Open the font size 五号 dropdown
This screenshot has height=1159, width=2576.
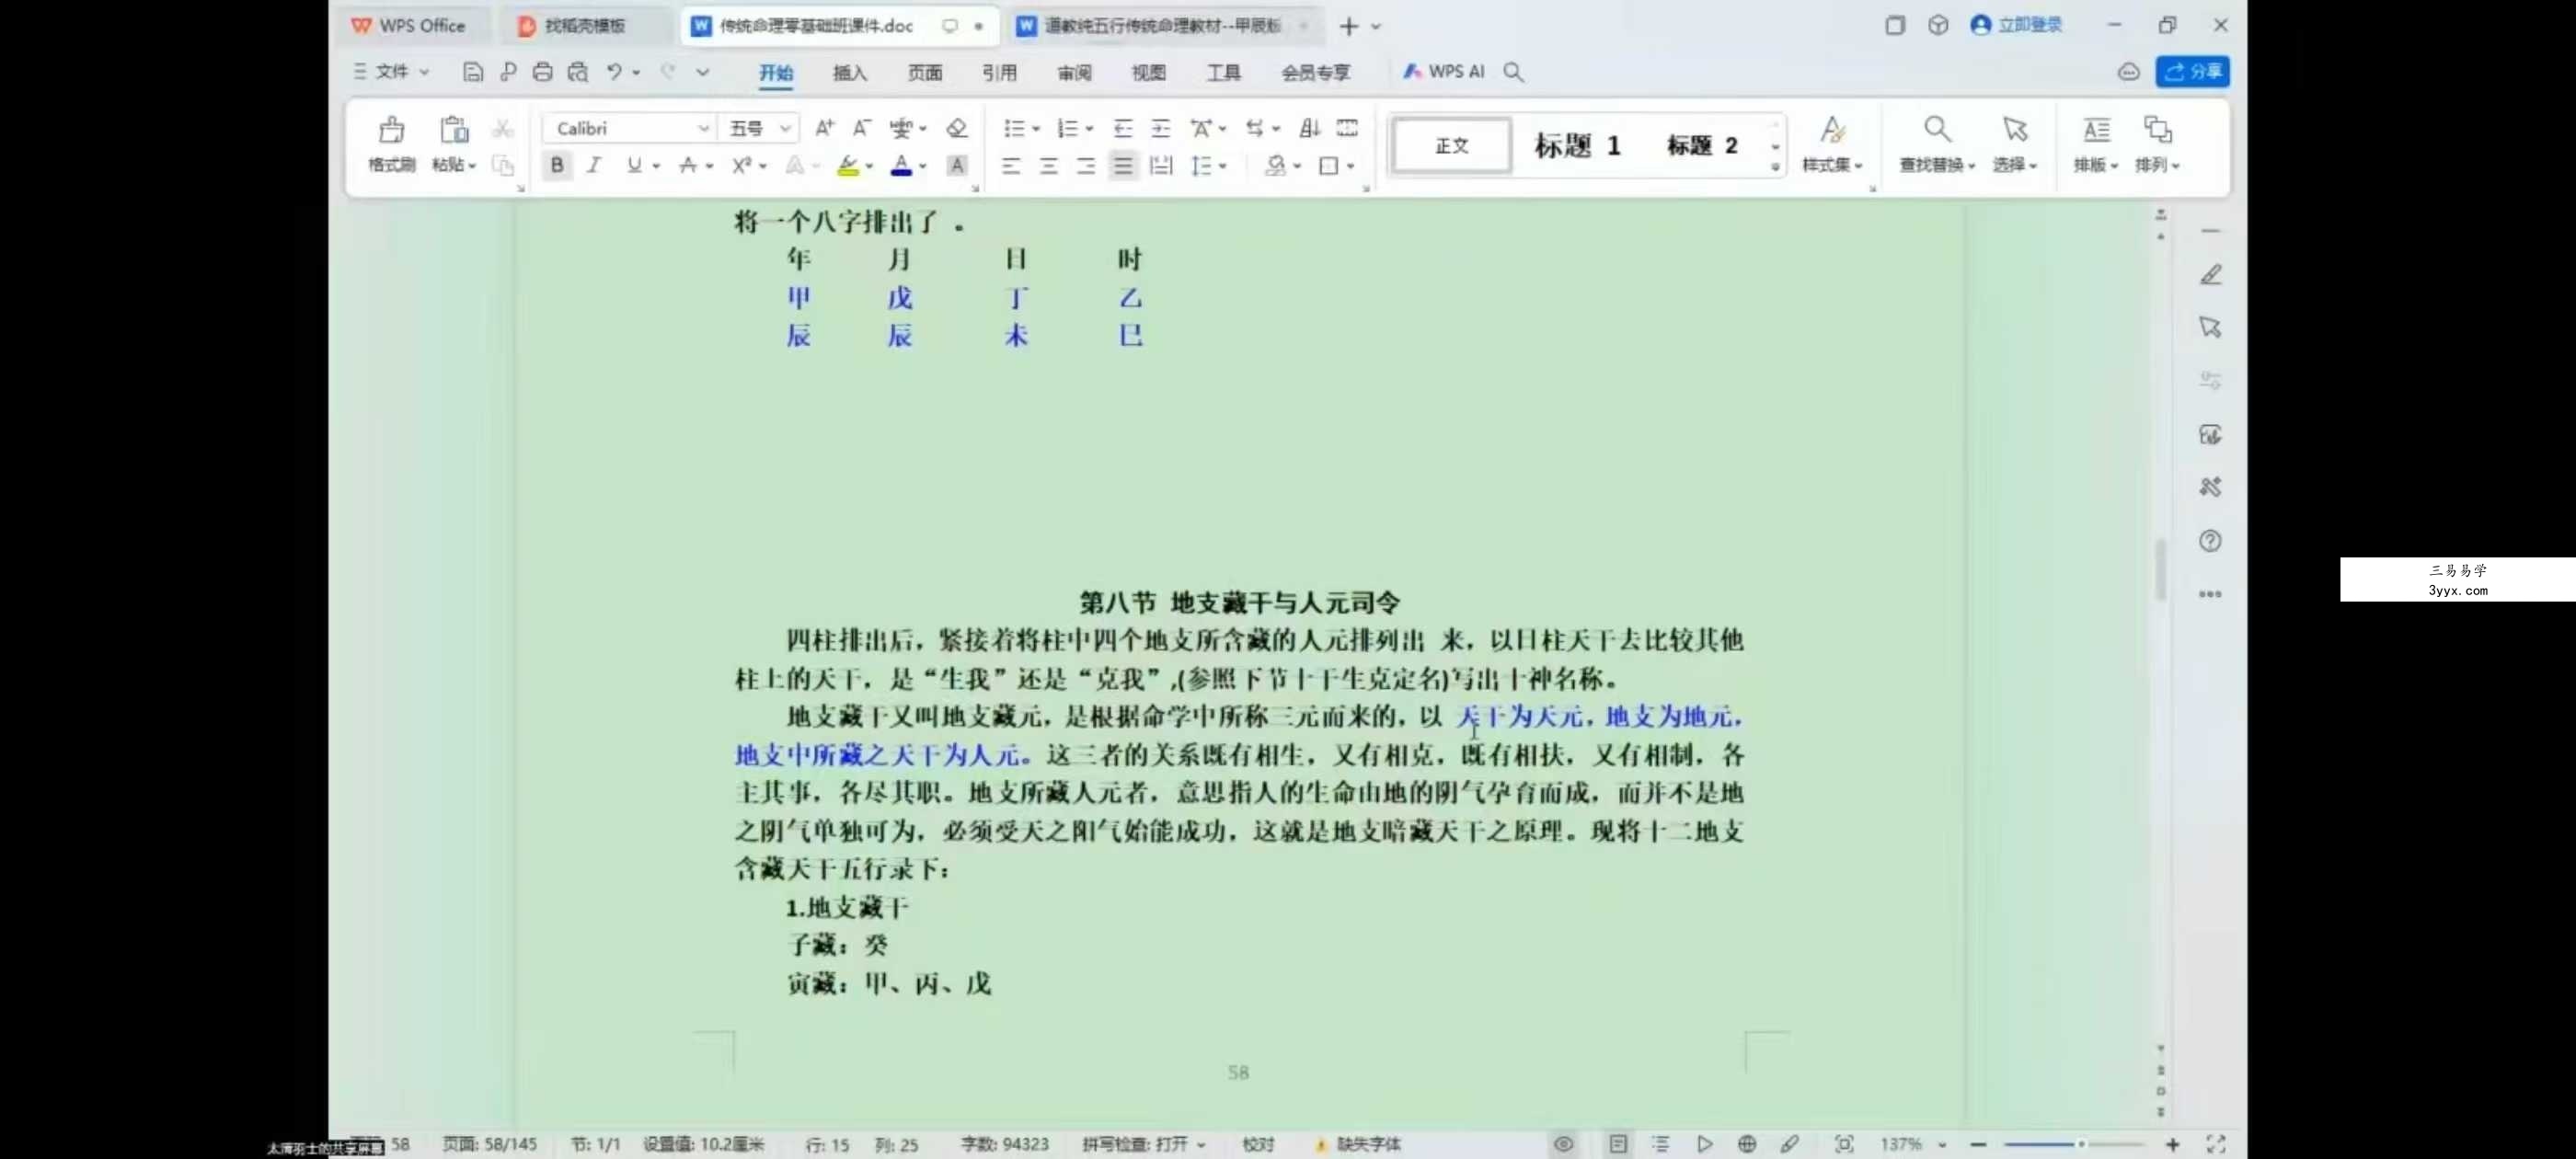pyautogui.click(x=785, y=128)
